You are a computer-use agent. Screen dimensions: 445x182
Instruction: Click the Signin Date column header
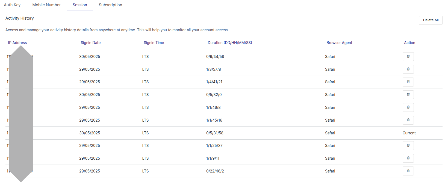91,43
